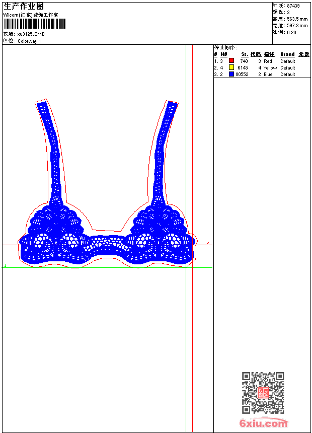Open the 6xiu.com watermark link
Image resolution: width=312 pixels, height=433 pixels.
tap(263, 423)
